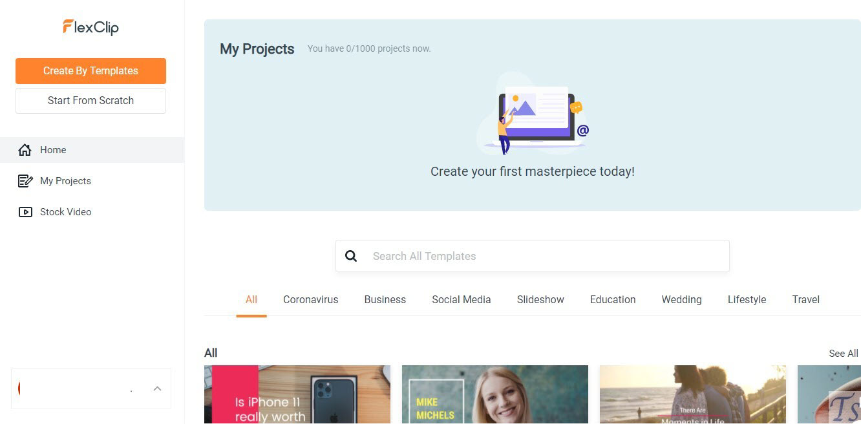
Task: Expand the account menu chevron
Action: [x=157, y=389]
